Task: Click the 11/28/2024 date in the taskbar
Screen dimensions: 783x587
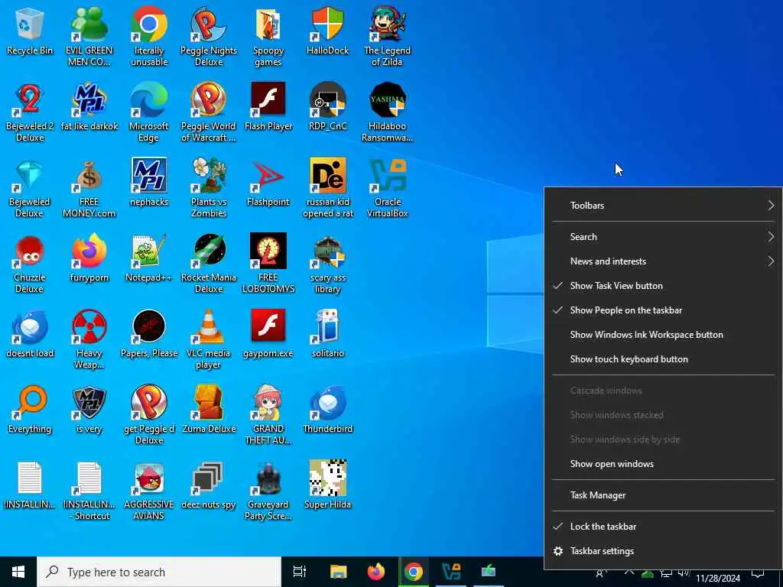Action: [x=717, y=579]
